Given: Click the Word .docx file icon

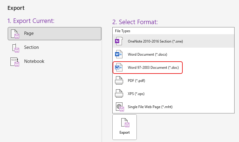Looking at the screenshot, I should (119, 54).
